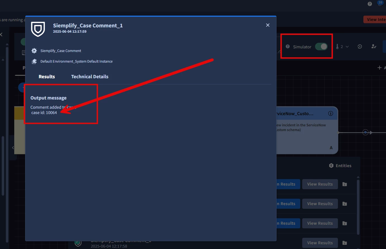Click the red View Inte button
This screenshot has height=249, width=386.
(x=375, y=20)
